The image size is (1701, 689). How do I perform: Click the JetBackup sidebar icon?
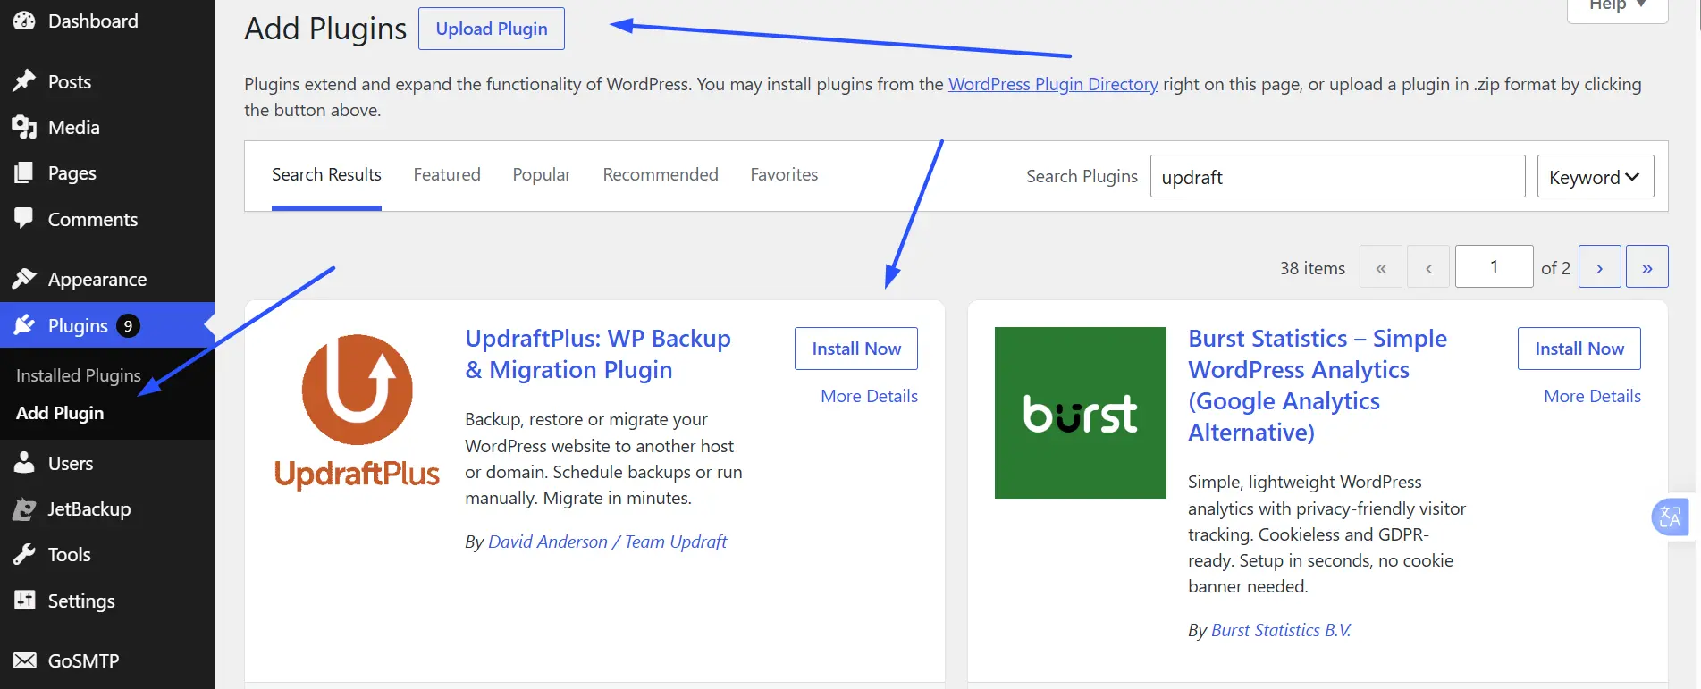pos(24,508)
